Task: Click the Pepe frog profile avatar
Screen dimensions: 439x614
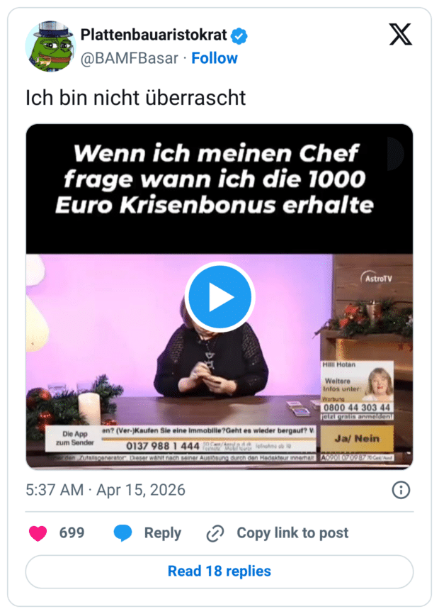Action: [50, 46]
